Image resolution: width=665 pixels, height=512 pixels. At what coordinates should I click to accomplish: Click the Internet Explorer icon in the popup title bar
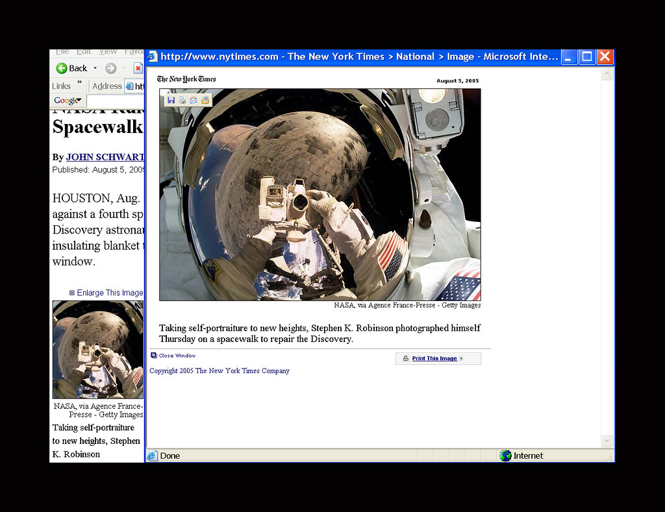(x=153, y=56)
